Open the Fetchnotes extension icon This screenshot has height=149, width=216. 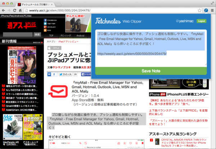[206, 10]
